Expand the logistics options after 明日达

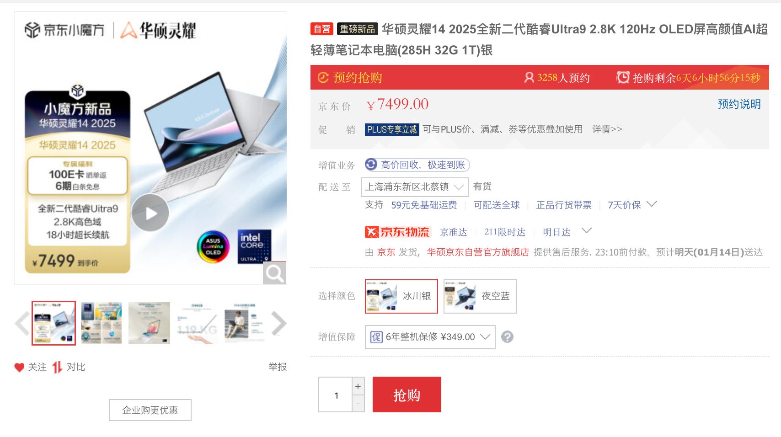[587, 230]
